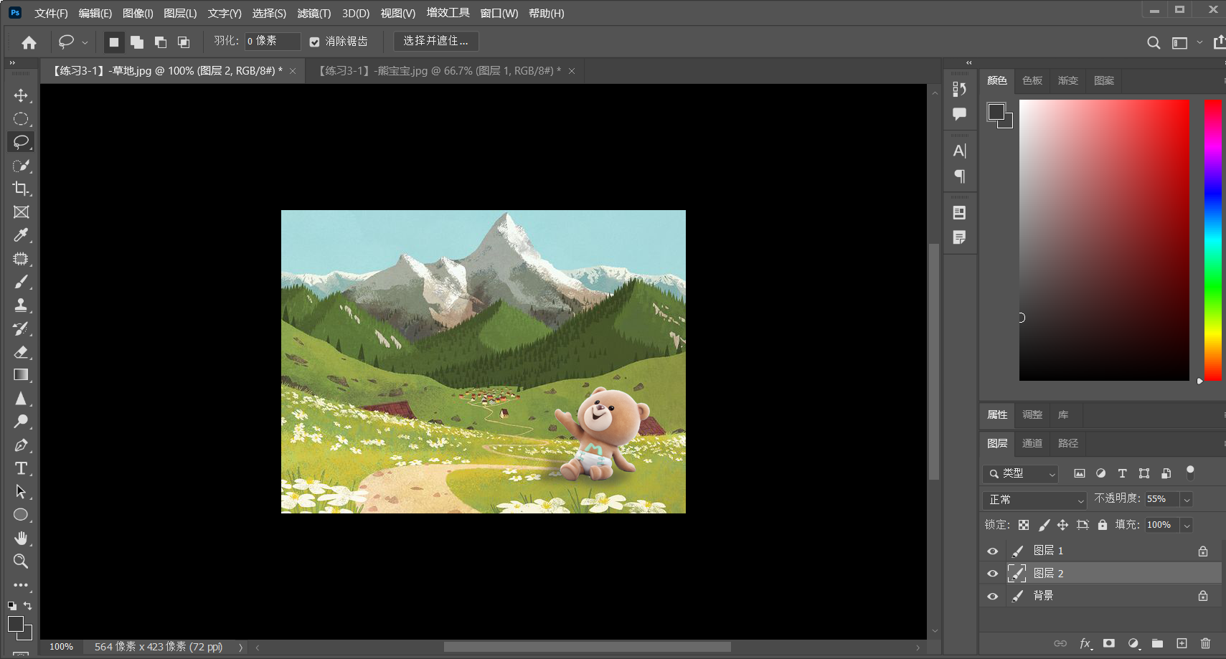Select the Clone Stamp tool
This screenshot has width=1226, height=659.
(x=21, y=305)
